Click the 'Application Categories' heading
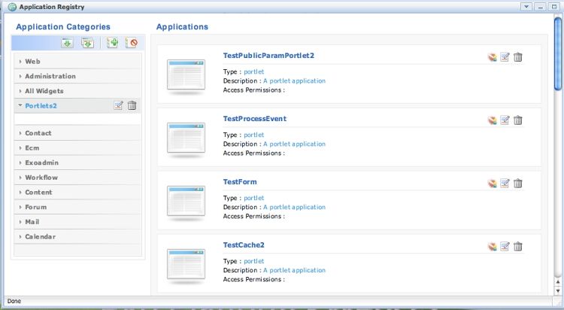 (x=63, y=26)
